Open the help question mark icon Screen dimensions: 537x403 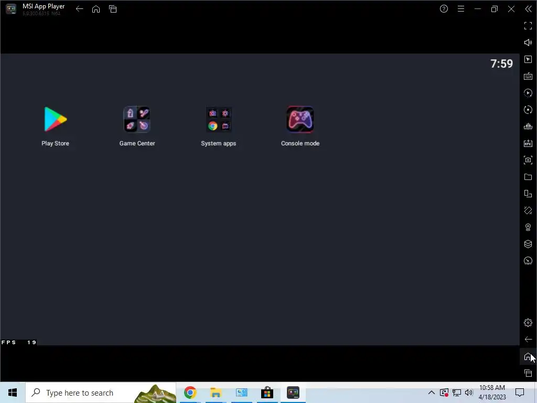tap(444, 9)
